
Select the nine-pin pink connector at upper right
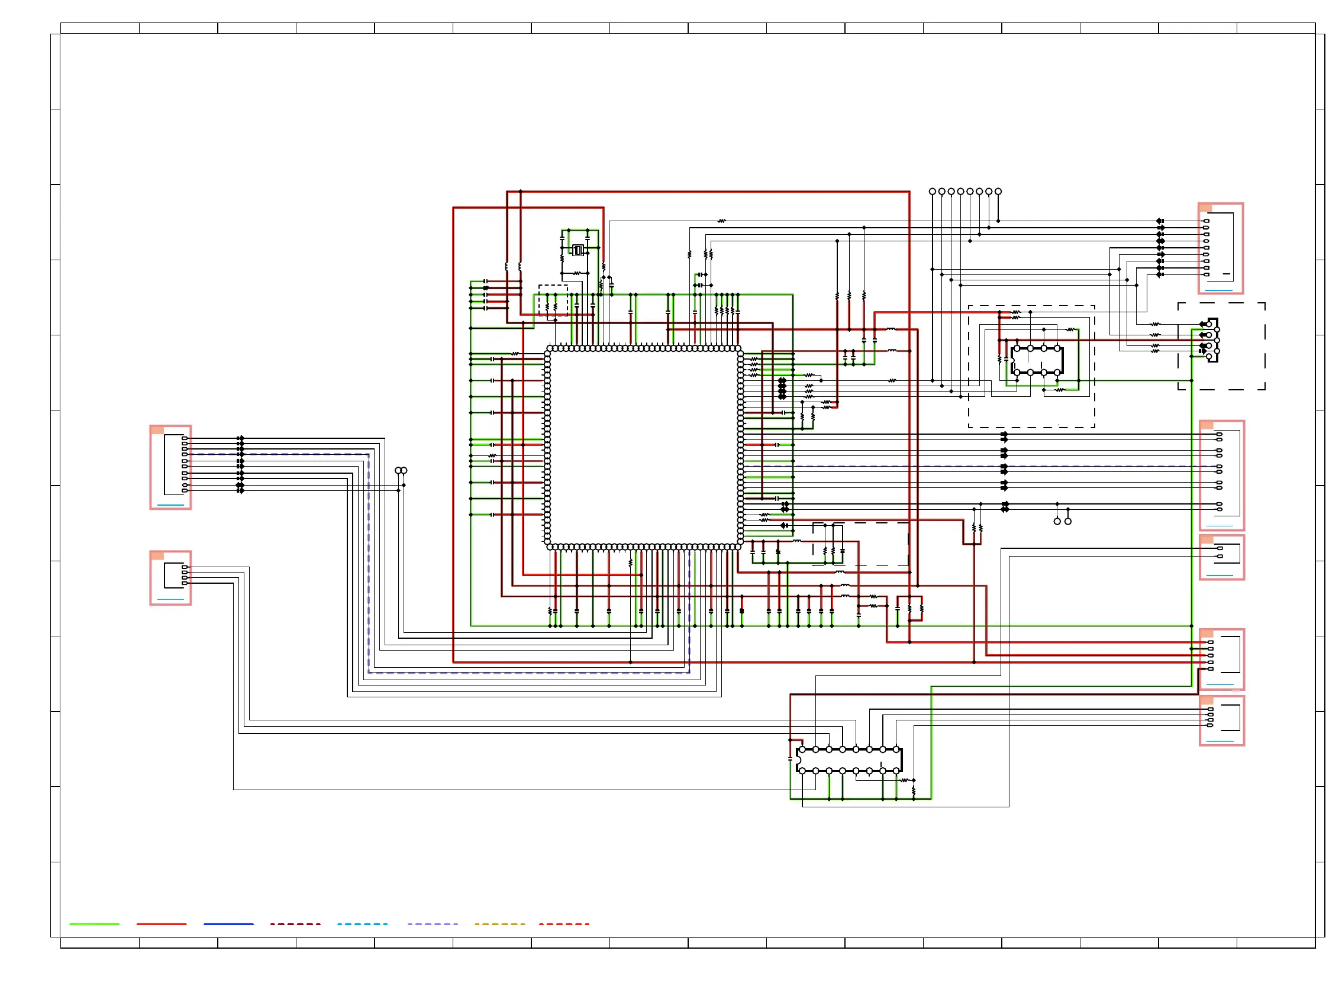(1220, 248)
